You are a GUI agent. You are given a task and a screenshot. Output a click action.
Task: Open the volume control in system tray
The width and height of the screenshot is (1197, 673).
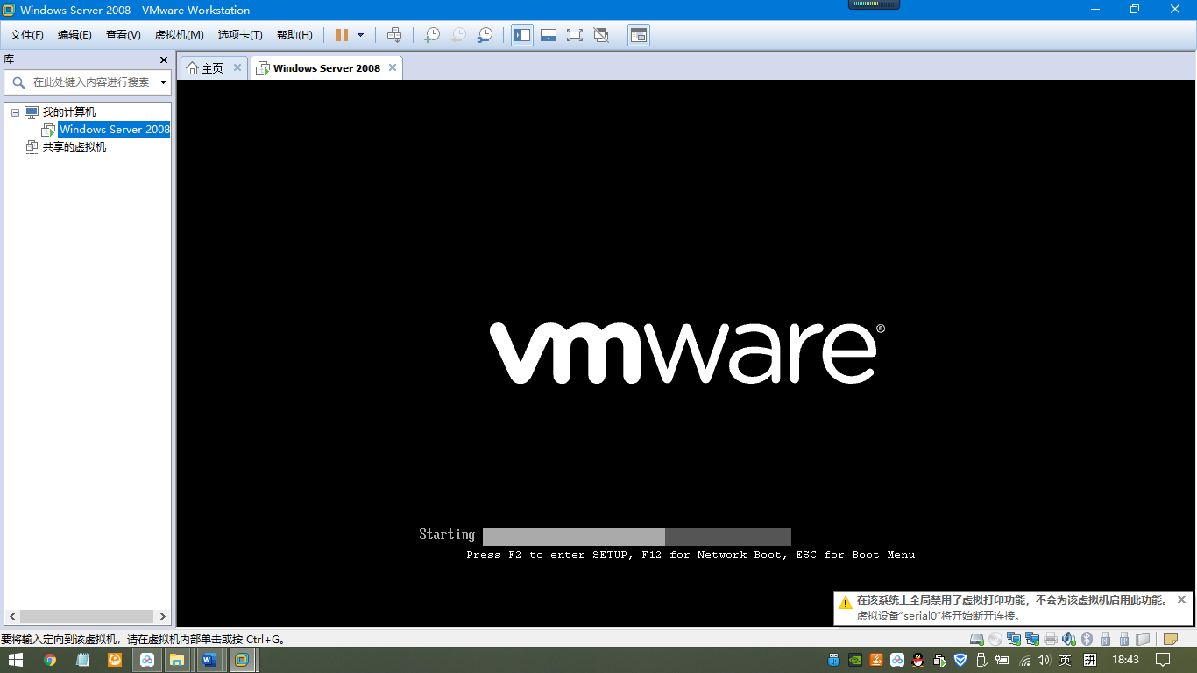tap(1044, 660)
